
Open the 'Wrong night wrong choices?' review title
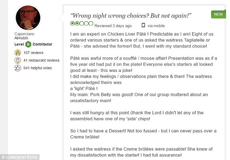pyautogui.click(x=131, y=16)
